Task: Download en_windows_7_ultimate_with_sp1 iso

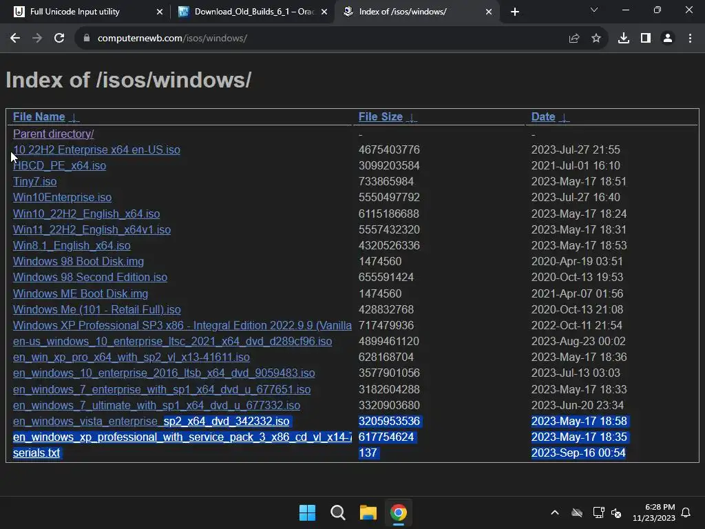Action: click(156, 405)
